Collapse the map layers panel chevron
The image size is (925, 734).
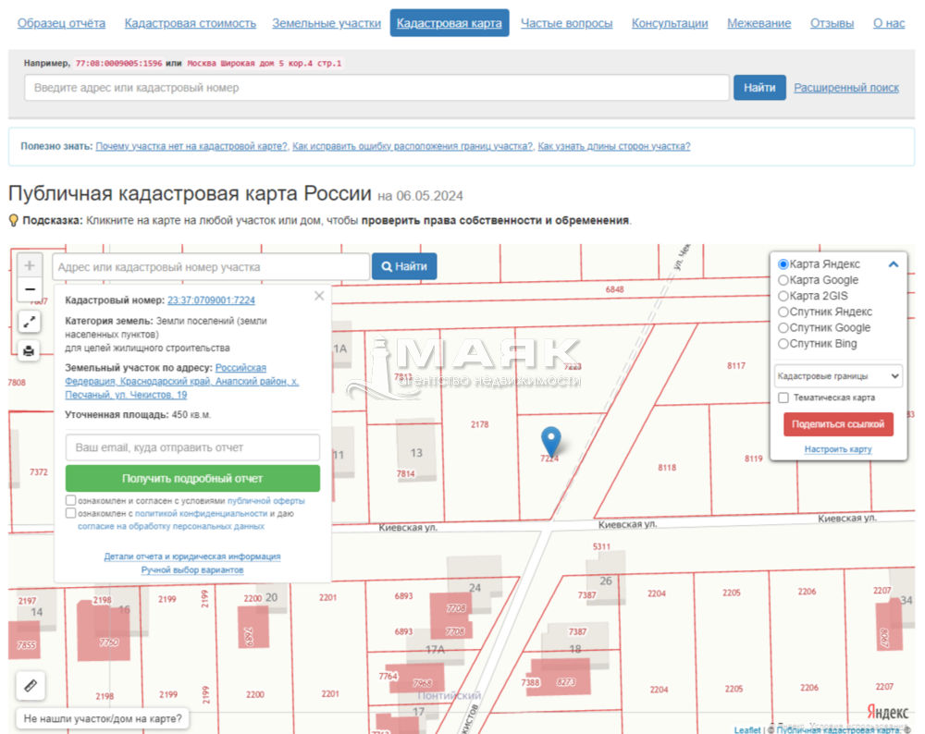pyautogui.click(x=894, y=264)
